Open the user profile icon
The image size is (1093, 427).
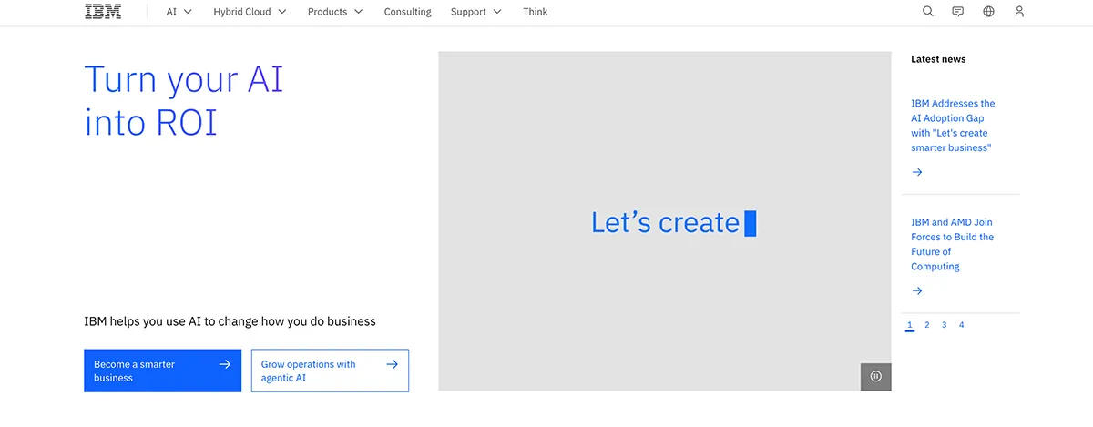point(1019,12)
